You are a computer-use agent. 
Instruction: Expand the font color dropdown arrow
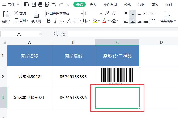[x=108, y=21]
